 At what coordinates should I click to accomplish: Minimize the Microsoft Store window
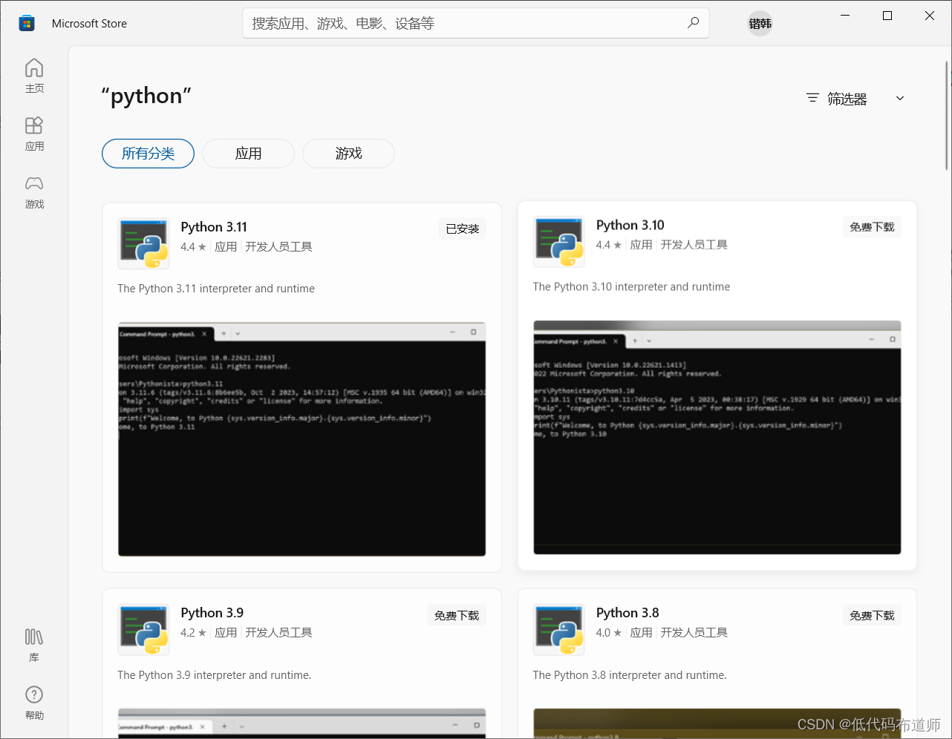[845, 16]
